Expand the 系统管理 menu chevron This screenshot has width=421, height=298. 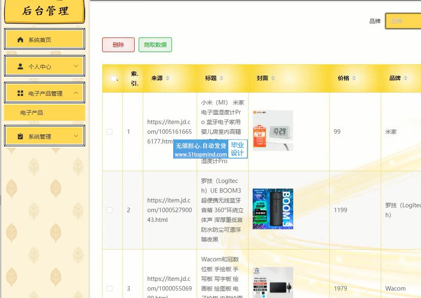pos(76,136)
